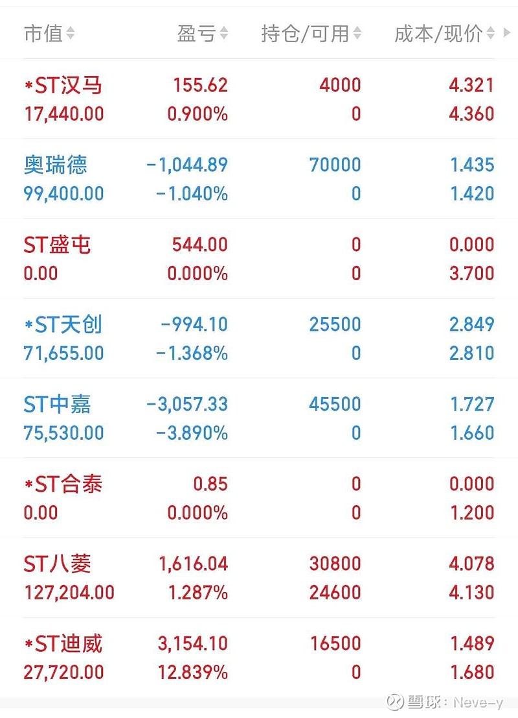Click the 12.839% profit of *ST迪威
Viewport: 518px width, 718px height.
(193, 672)
